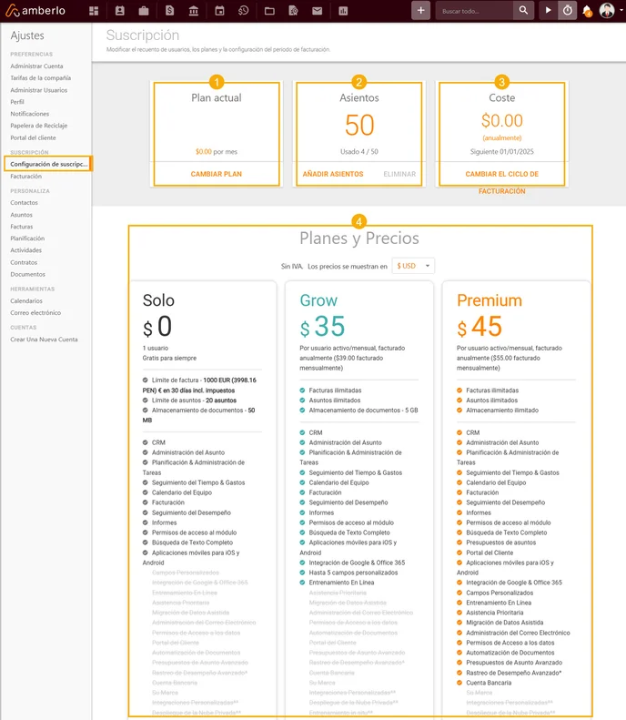Click the Buscar todo search field
The height and width of the screenshot is (720, 626).
tap(474, 11)
